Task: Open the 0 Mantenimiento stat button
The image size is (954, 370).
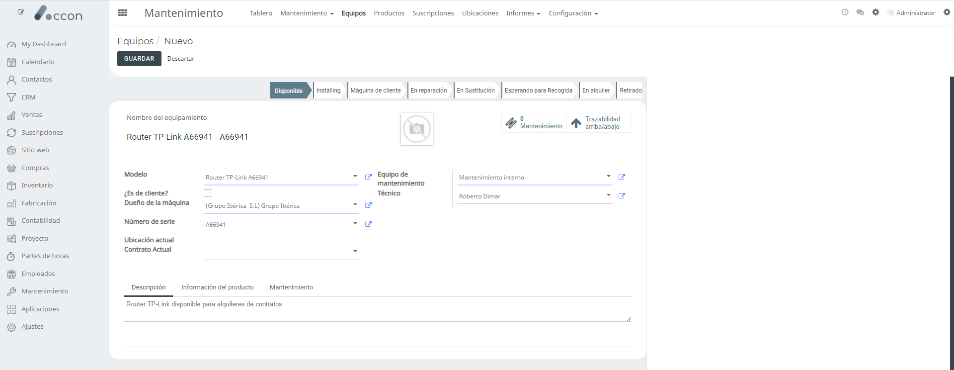Action: coord(534,123)
